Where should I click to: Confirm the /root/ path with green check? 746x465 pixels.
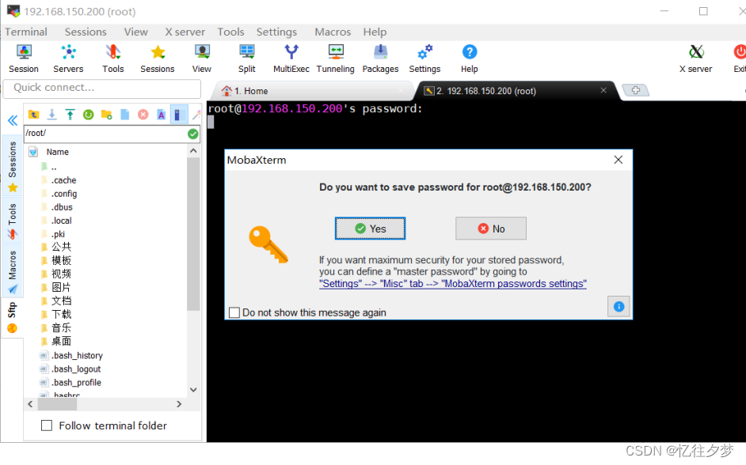(x=192, y=134)
